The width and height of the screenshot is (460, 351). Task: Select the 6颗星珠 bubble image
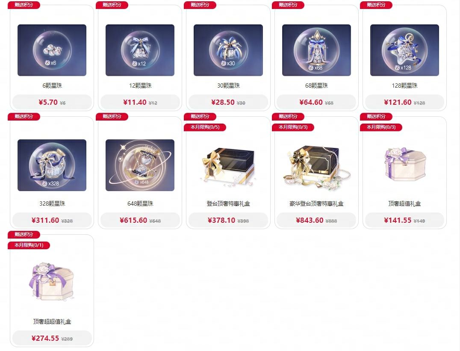[52, 50]
